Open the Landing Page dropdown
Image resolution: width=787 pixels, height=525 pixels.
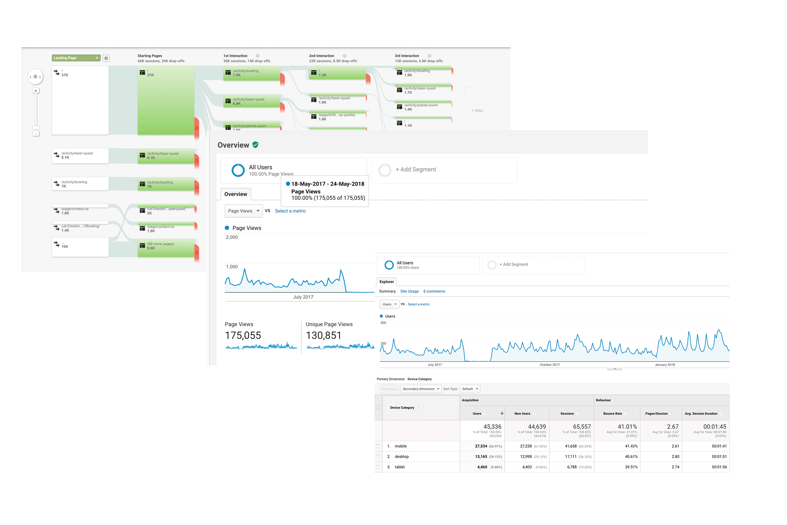76,58
